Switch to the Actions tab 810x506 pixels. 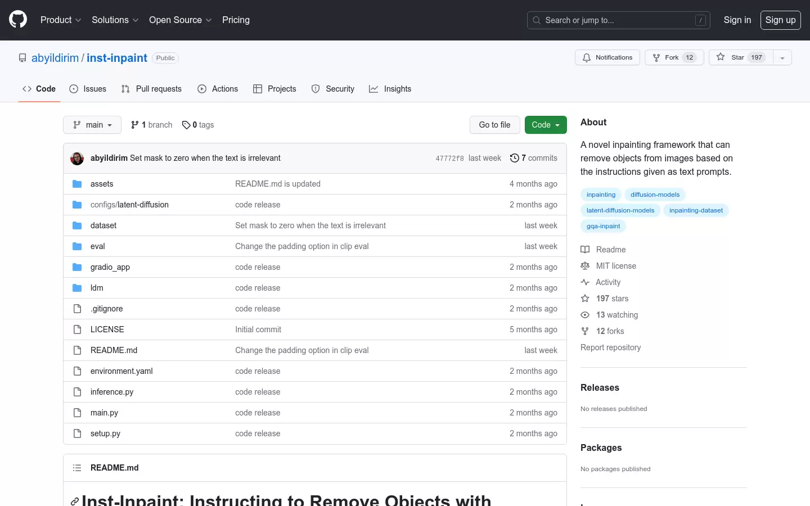pos(218,89)
